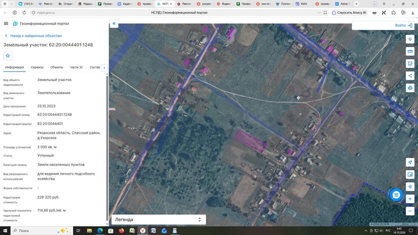Open the hamburger main menu
Viewport: 418px width, 235px height.
click(6, 24)
